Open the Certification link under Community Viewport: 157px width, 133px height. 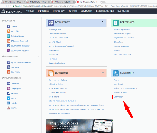tap(118, 97)
